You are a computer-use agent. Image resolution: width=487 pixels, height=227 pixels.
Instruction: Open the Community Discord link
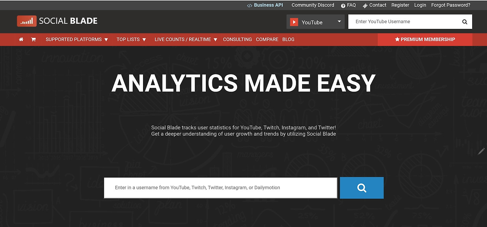pyautogui.click(x=313, y=5)
